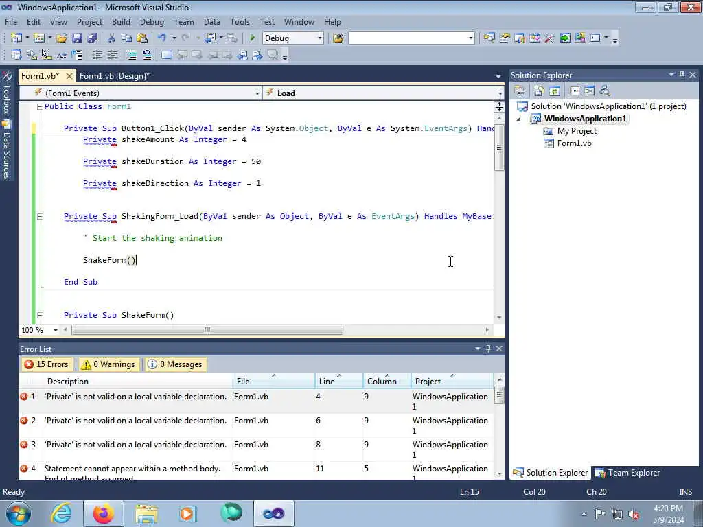Click the Find in Files icon
703x527 pixels.
click(338, 38)
